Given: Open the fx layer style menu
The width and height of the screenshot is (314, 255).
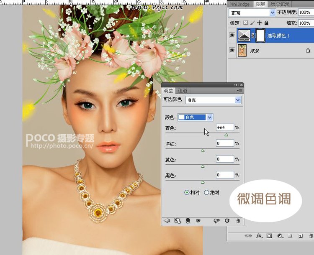Looking at the screenshot, I should (259, 236).
